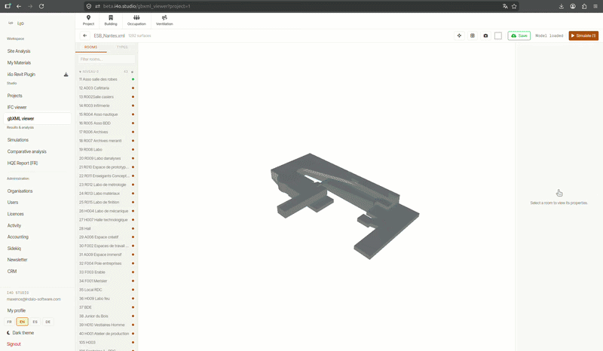This screenshot has width=603, height=351.
Task: Collapse the NIVEAU 0 group
Action: [80, 72]
